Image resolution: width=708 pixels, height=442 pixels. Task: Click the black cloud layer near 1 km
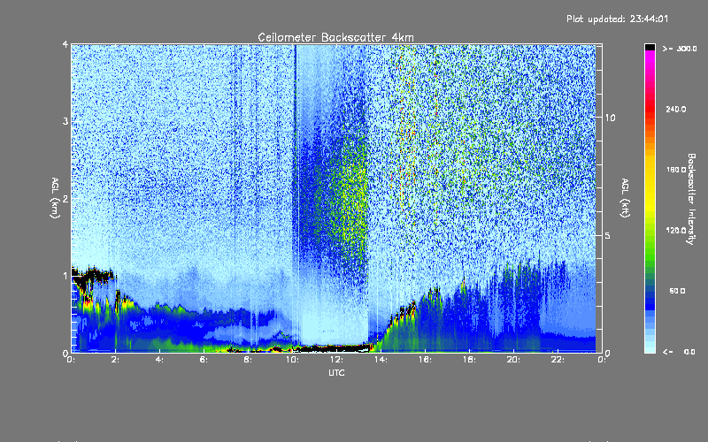(x=92, y=276)
